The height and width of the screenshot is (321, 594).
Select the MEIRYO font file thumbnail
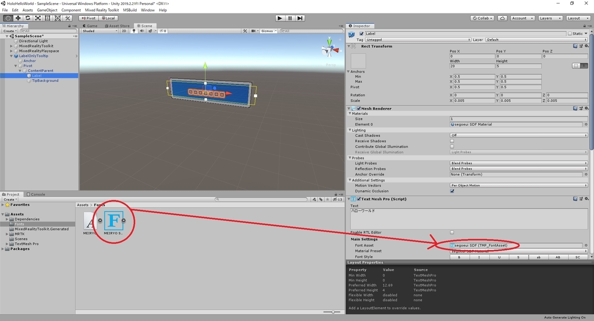coord(90,220)
